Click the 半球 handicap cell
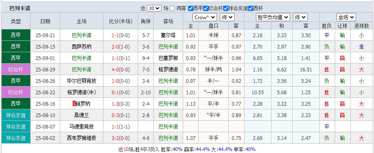The image size is (374, 153). [x=213, y=35]
